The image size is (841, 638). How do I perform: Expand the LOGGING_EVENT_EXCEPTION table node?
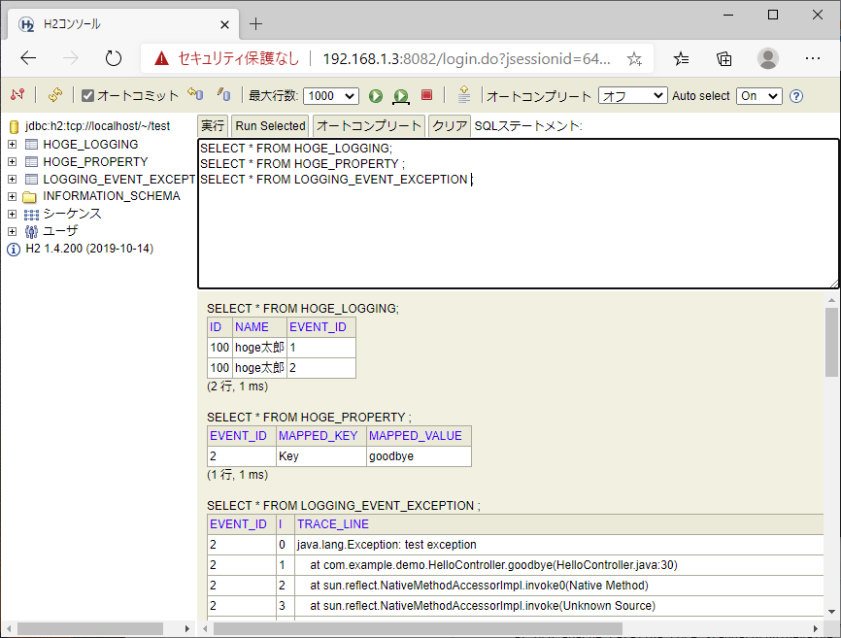pyautogui.click(x=12, y=179)
